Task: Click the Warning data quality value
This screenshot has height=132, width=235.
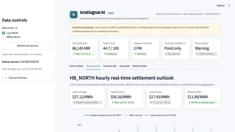Action: [202, 48]
